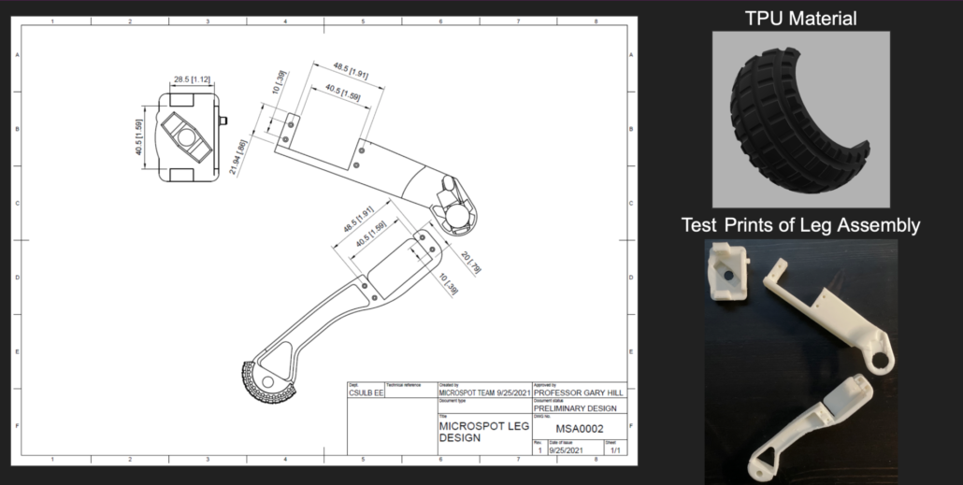
Task: Click the sheet number 1/1 cell
Action: click(x=615, y=450)
